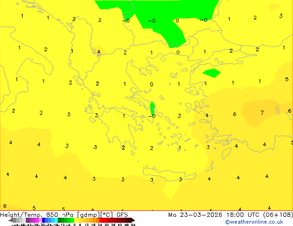
Task: Pick the dark blue segment in the legend bar
Action: pyautogui.click(x=43, y=220)
